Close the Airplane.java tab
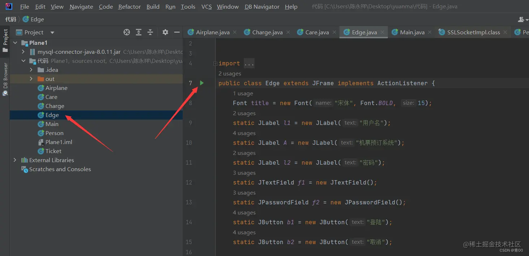This screenshot has width=529, height=256. (x=235, y=32)
